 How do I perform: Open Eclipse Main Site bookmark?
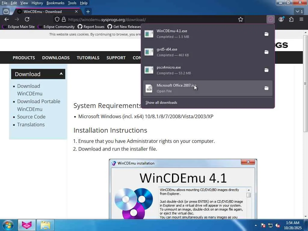click(19, 27)
